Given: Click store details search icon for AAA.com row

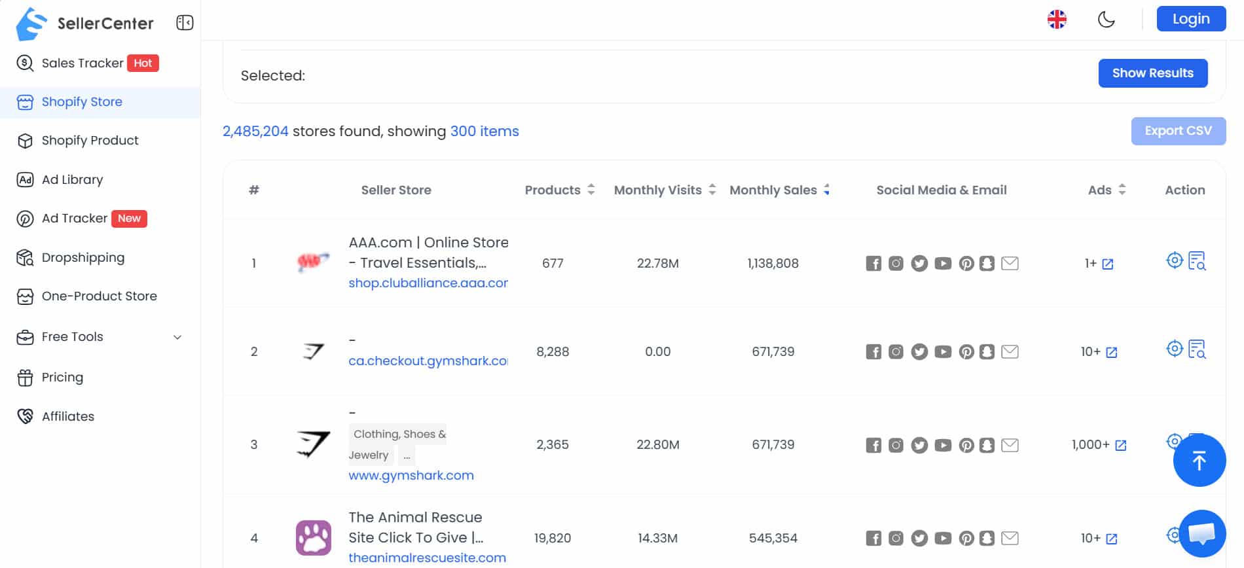Looking at the screenshot, I should 1197,261.
